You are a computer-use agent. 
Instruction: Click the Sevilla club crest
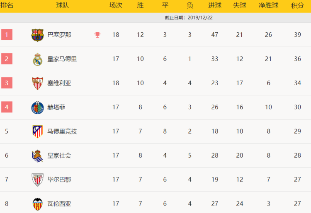[x=37, y=83]
